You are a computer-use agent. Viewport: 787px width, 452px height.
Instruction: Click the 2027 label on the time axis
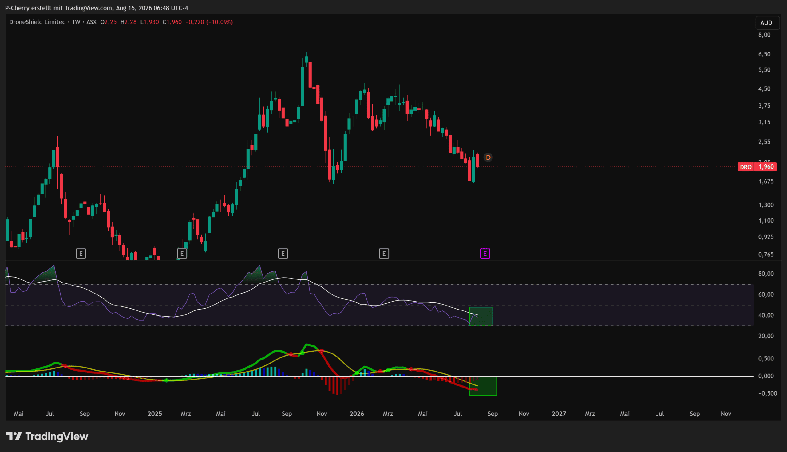(559, 414)
